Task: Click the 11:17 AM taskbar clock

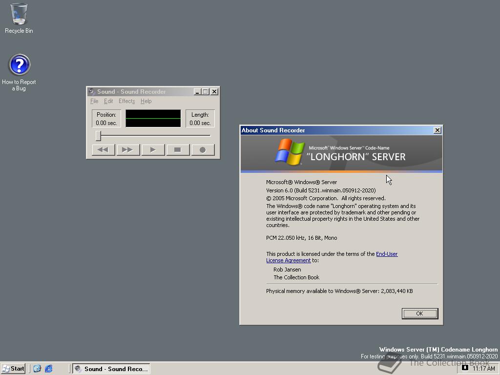Action: (484, 369)
